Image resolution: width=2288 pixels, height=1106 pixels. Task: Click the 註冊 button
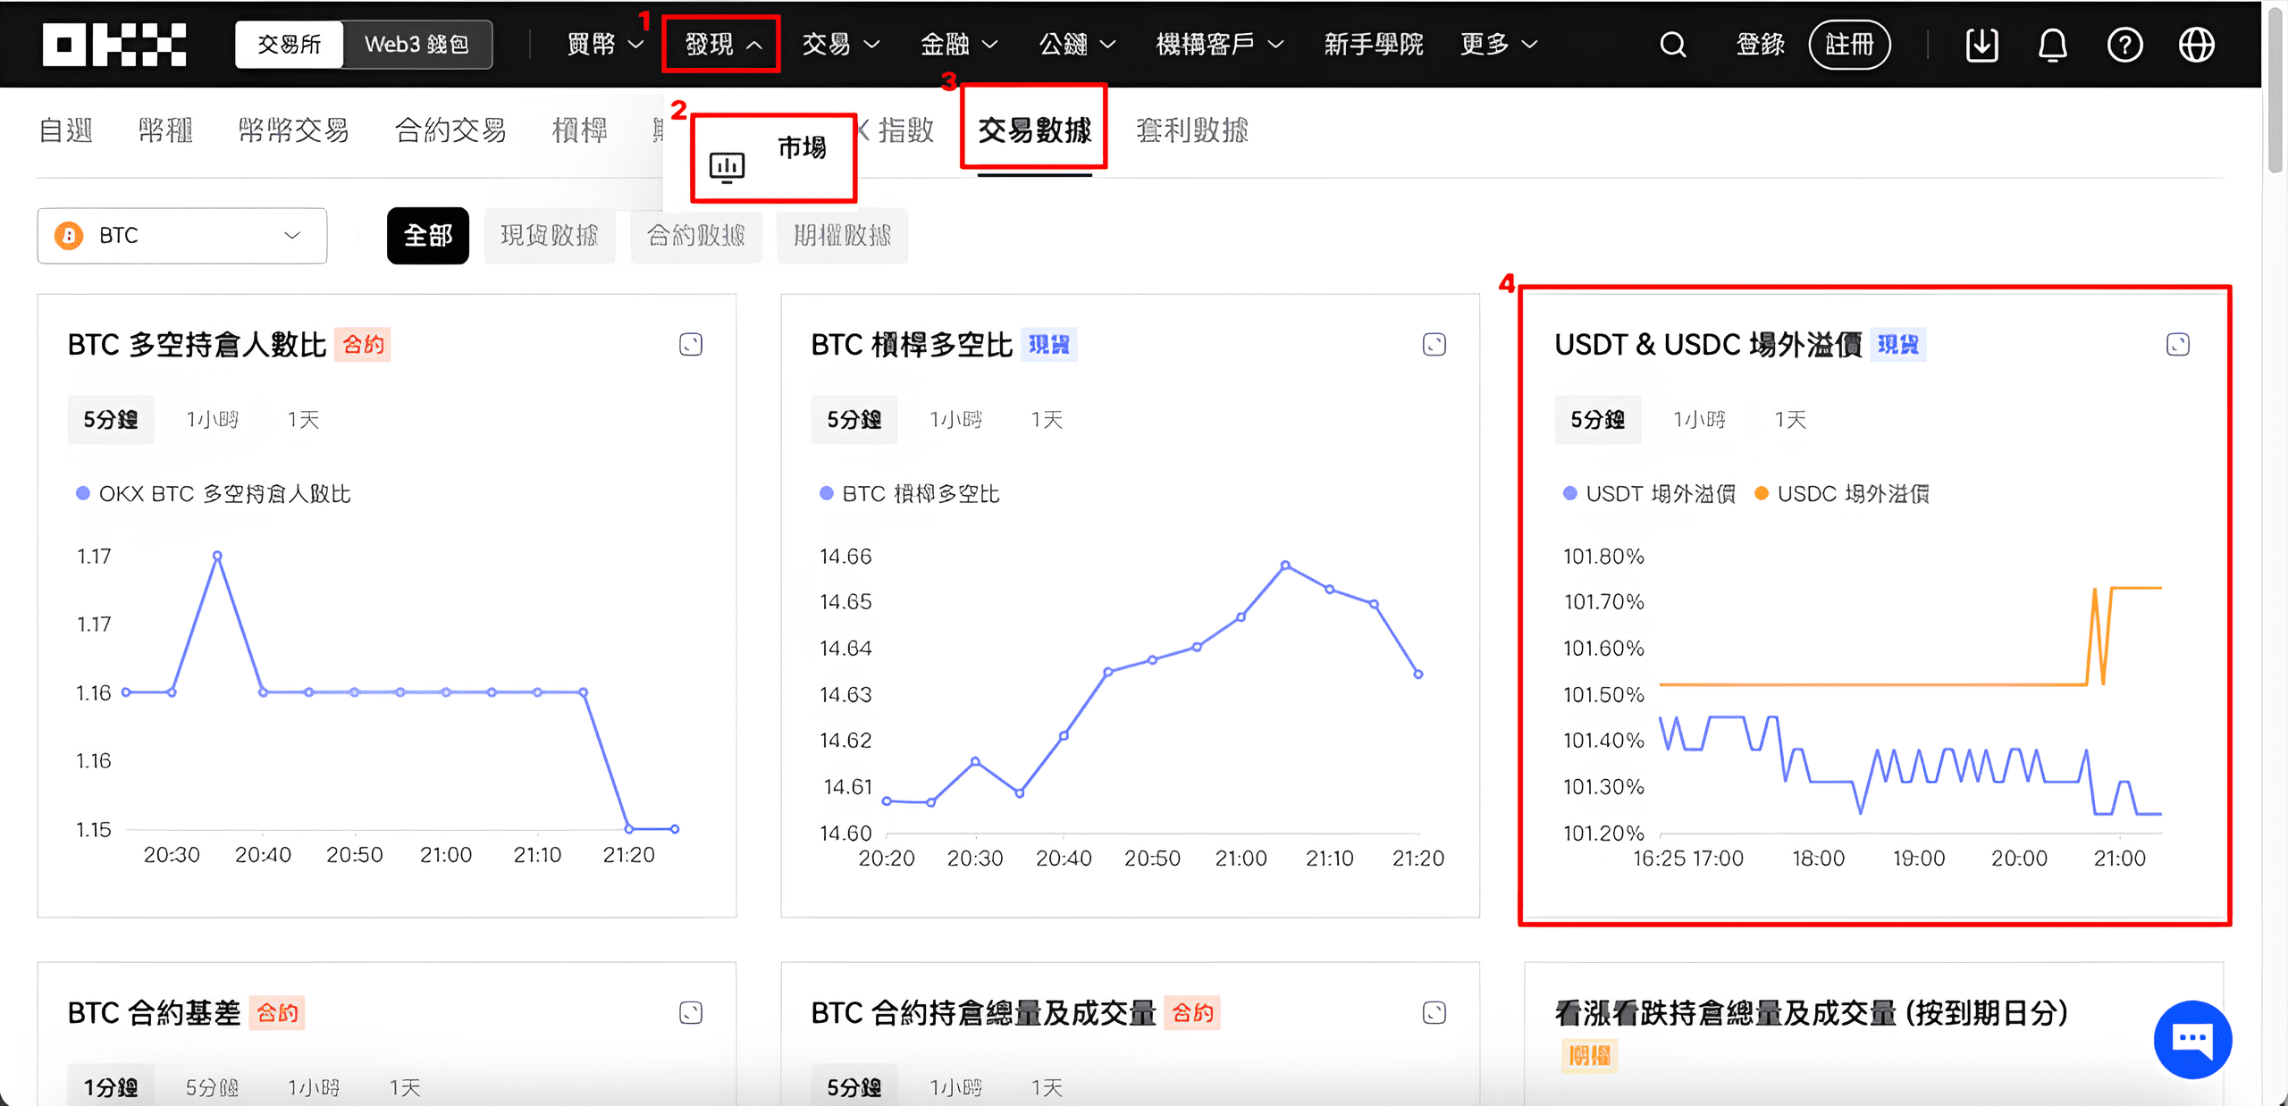coord(1849,45)
